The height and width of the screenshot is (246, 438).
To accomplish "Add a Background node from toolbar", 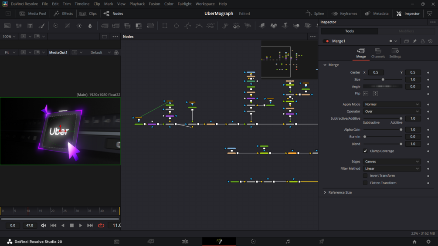I will click(7, 26).
